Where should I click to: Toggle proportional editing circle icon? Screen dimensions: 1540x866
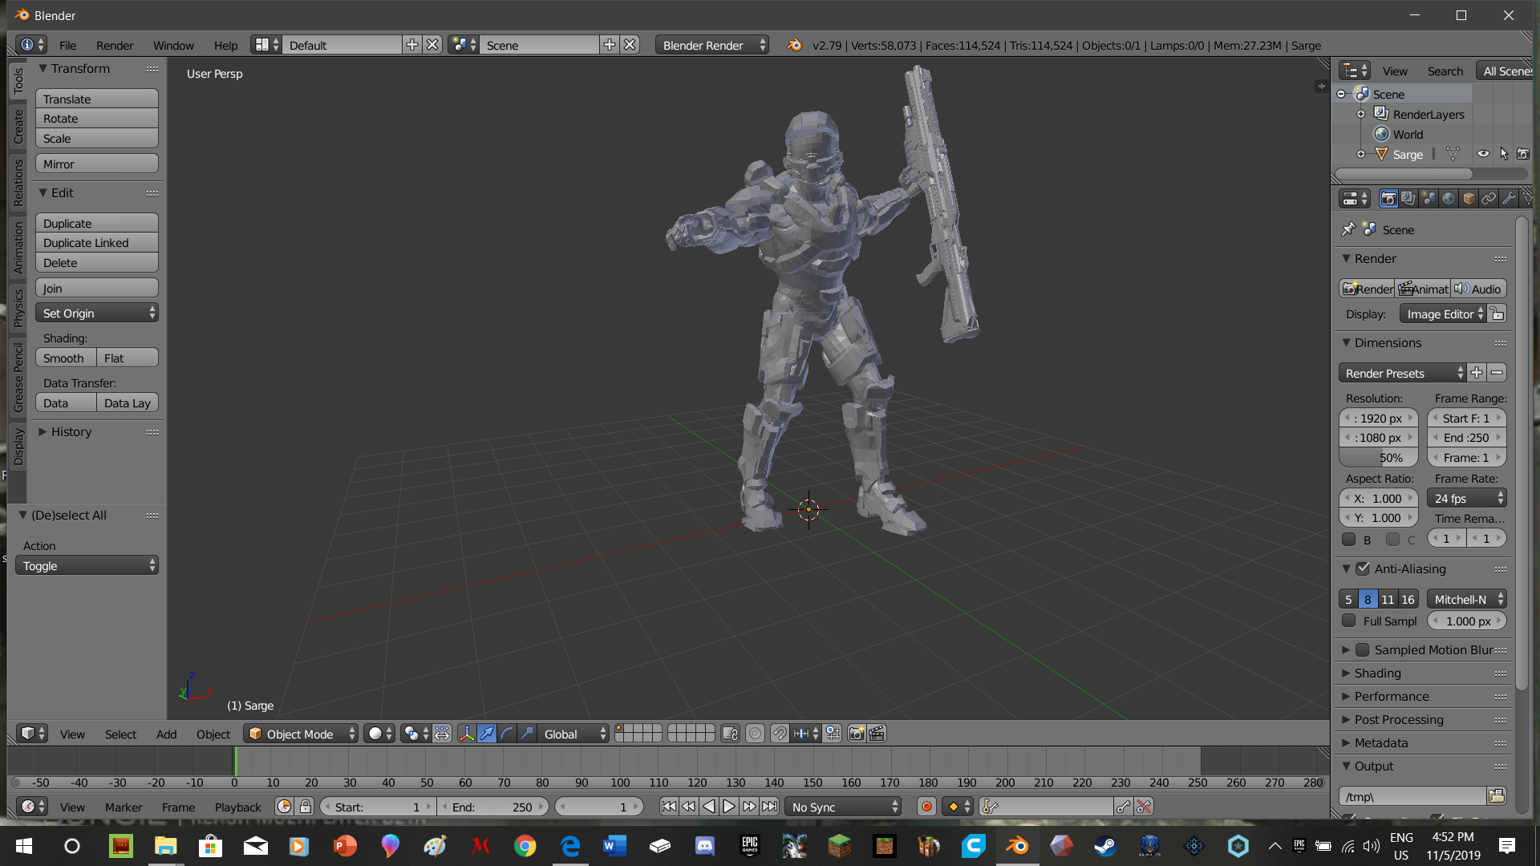click(x=755, y=734)
